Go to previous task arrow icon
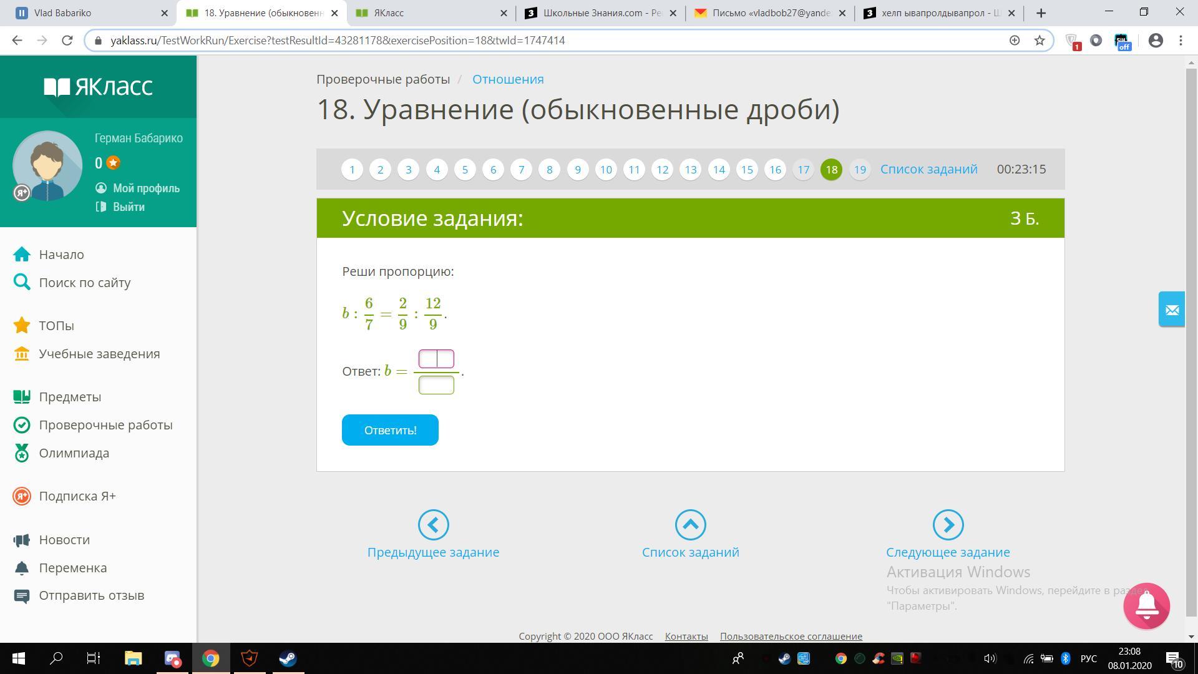Screen dimensions: 1198x674 pyautogui.click(x=433, y=525)
